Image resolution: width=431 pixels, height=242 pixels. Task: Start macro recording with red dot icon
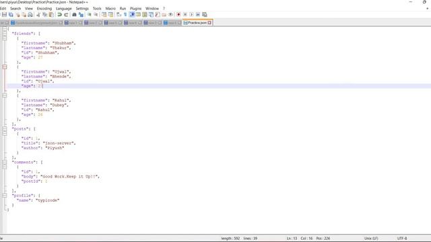click(x=178, y=14)
